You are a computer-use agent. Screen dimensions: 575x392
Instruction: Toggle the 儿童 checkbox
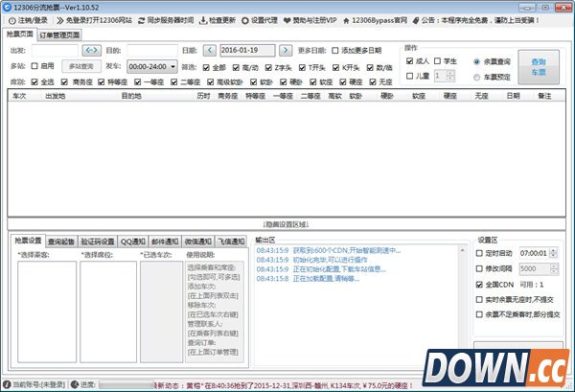[409, 76]
